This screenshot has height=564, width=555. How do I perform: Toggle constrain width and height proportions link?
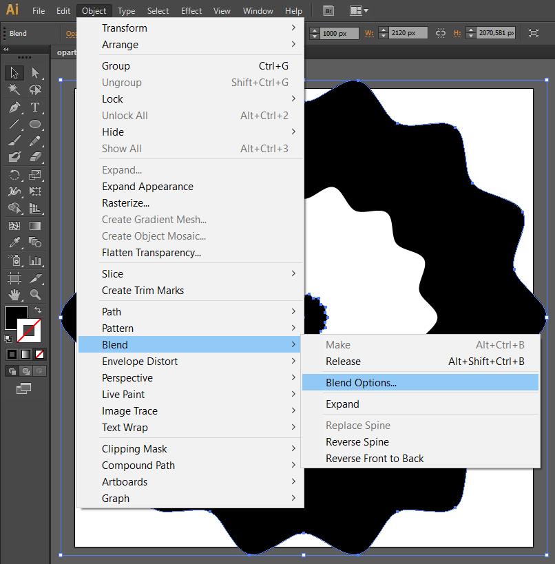click(x=441, y=33)
